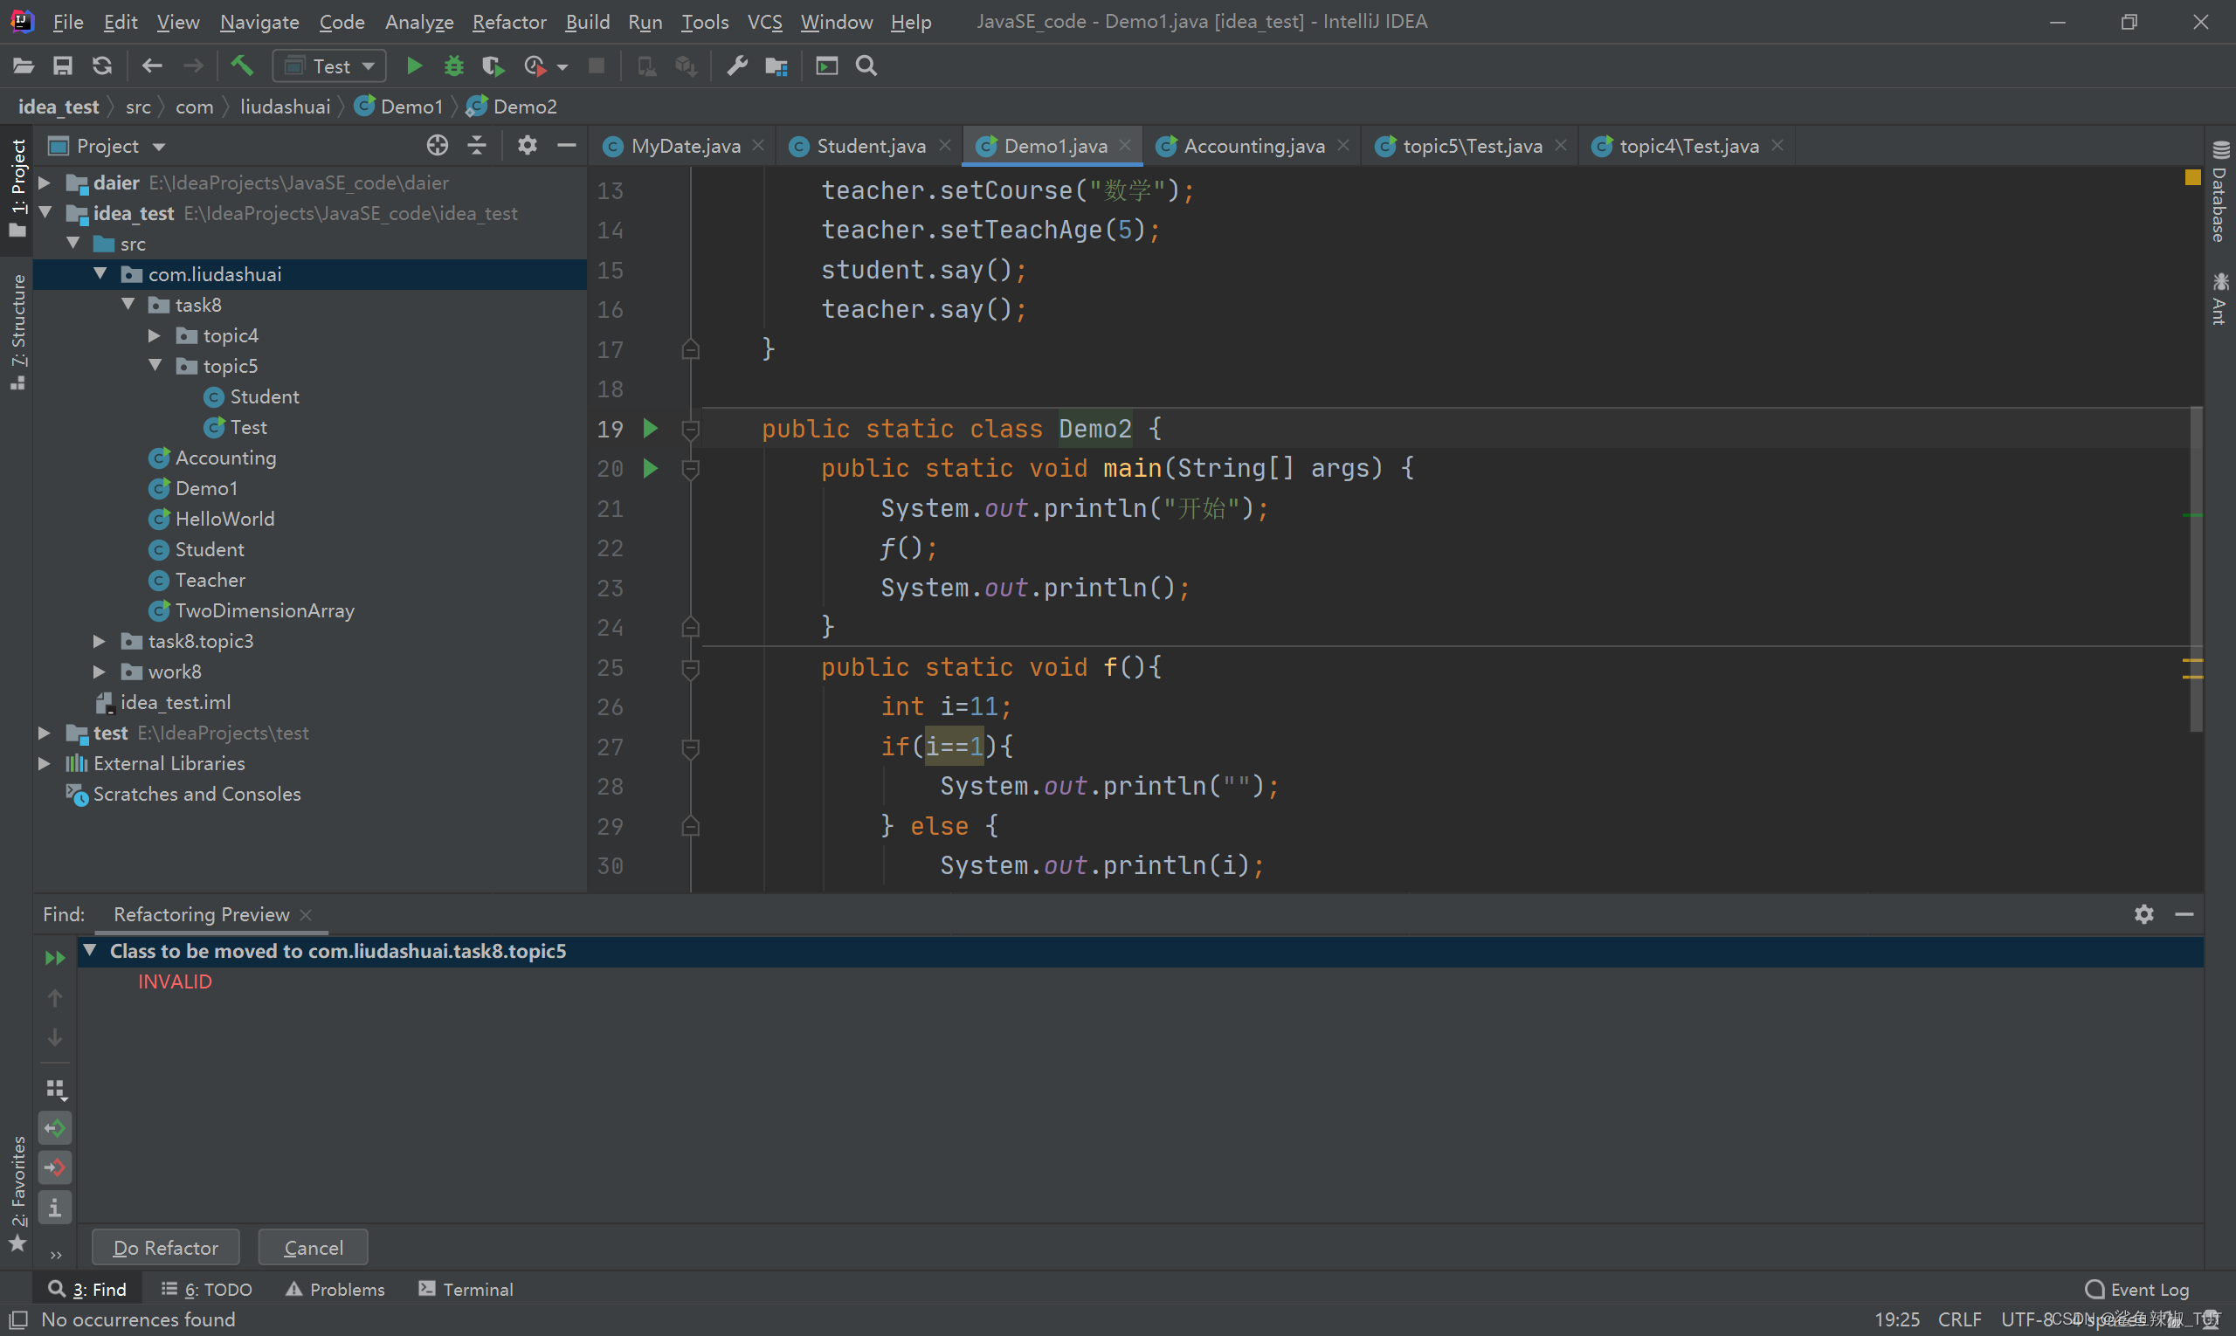
Task: Open the Ant side panel
Action: coord(2219,300)
